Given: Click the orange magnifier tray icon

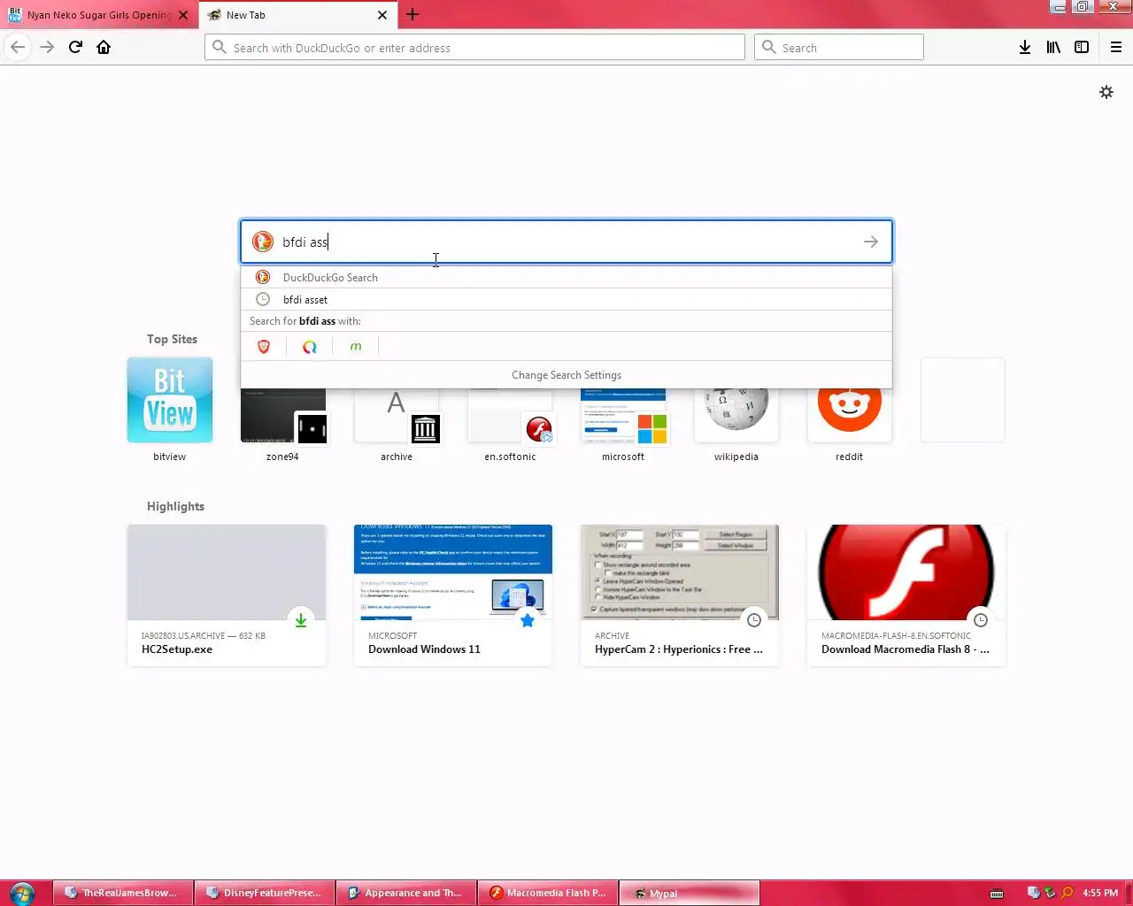Looking at the screenshot, I should coord(1067,893).
